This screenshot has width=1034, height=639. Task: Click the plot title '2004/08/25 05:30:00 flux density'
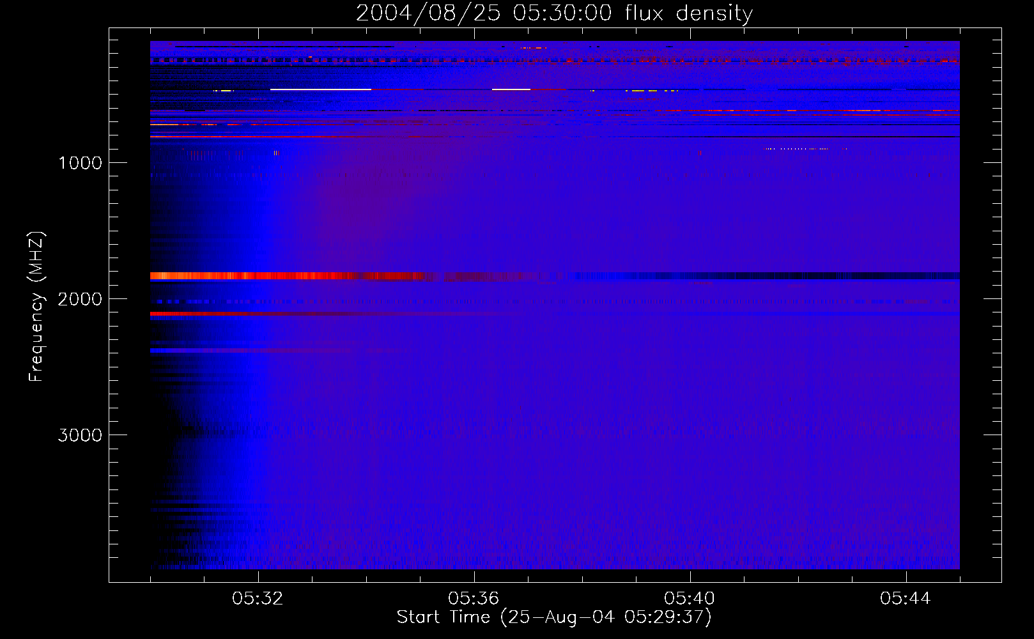(x=554, y=13)
